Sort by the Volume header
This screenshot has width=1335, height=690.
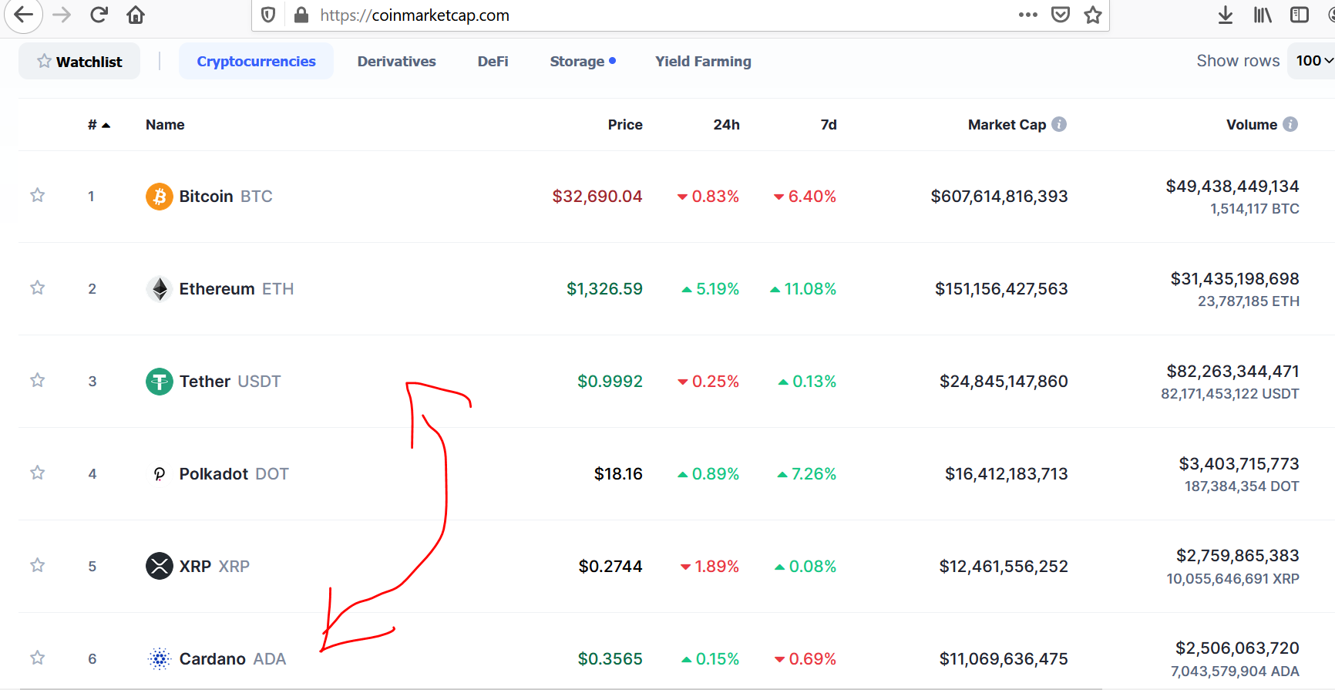pyautogui.click(x=1252, y=125)
